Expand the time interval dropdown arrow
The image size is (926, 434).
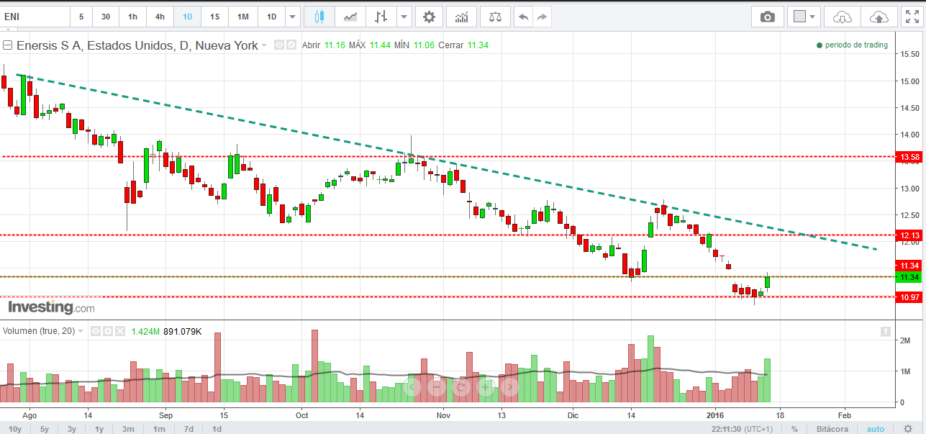pos(291,17)
